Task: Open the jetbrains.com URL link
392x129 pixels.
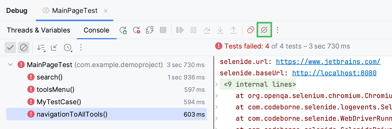Action: pyautogui.click(x=328, y=62)
